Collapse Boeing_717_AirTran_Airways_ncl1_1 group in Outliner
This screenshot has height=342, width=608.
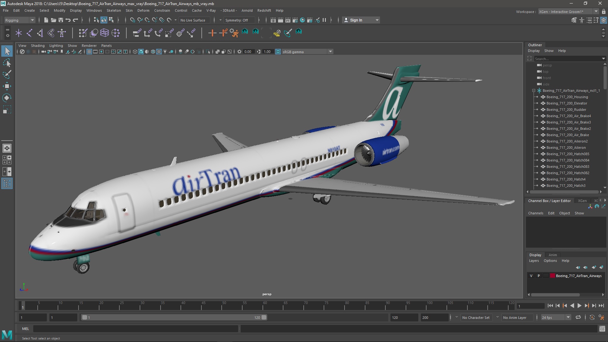[534, 91]
